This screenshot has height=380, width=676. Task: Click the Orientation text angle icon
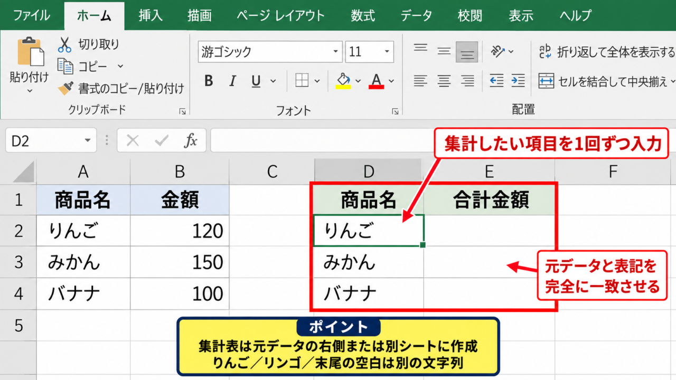(497, 51)
